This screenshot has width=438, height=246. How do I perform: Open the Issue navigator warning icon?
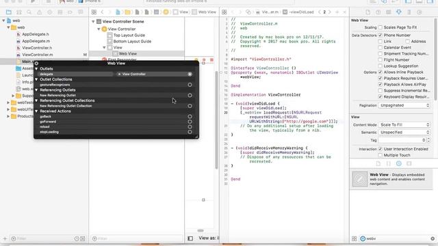point(40,12)
